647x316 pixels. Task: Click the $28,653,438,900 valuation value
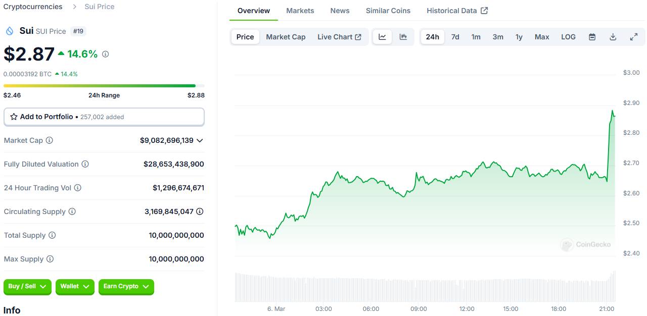(174, 164)
